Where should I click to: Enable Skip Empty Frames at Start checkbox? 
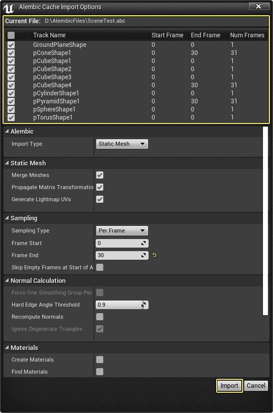[100, 267]
